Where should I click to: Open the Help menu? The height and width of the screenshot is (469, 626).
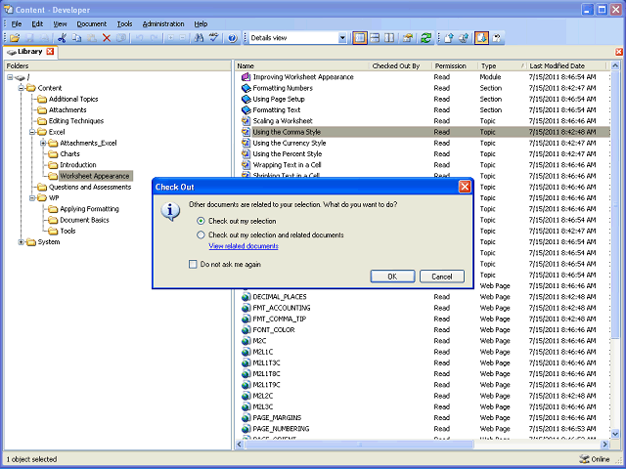pyautogui.click(x=201, y=23)
